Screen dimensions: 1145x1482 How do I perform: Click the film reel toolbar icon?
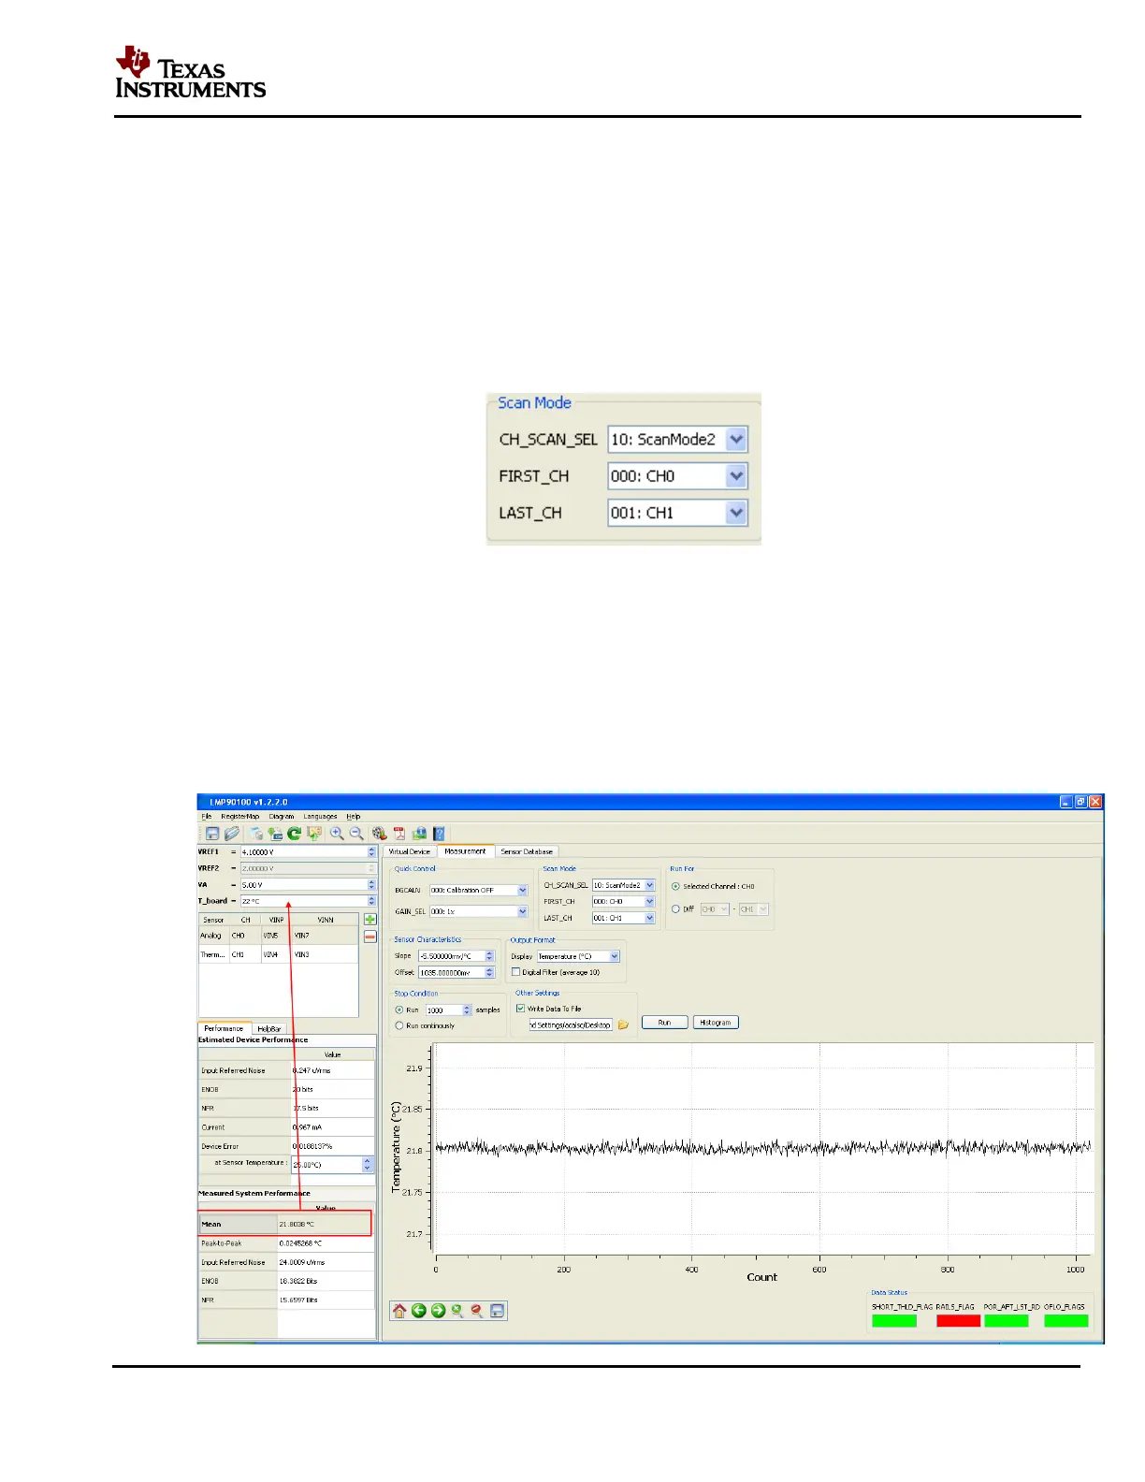(x=379, y=834)
